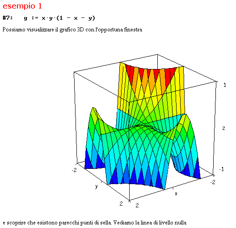Click the -2 tick at right x-axis end
Viewport: 236px width, 228px height.
point(213,182)
